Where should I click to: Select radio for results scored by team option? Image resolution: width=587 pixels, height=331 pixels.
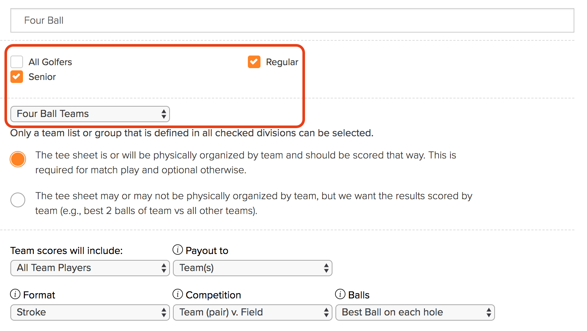(x=18, y=200)
